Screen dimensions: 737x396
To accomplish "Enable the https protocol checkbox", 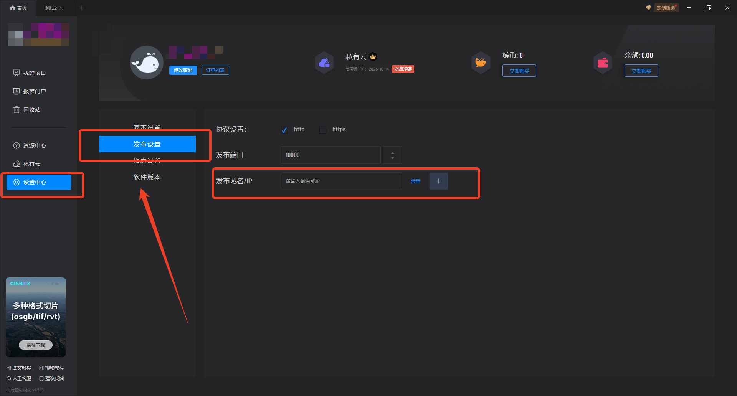I will pos(323,130).
